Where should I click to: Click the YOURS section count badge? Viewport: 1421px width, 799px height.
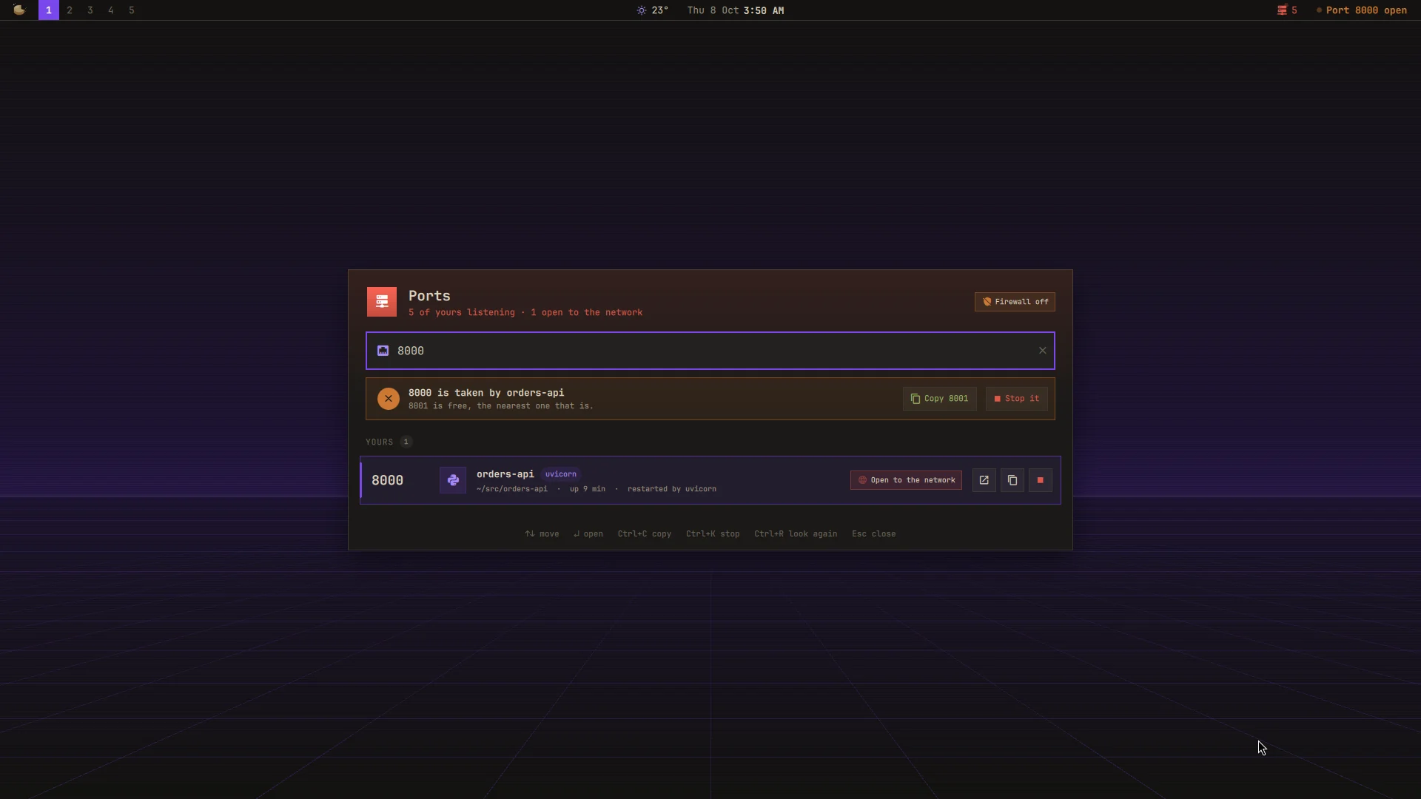pyautogui.click(x=406, y=442)
